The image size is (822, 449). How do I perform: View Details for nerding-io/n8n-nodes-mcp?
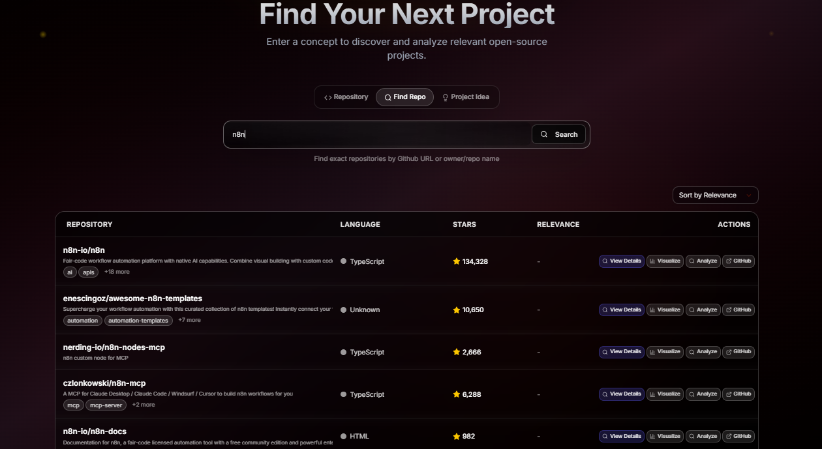pos(622,352)
